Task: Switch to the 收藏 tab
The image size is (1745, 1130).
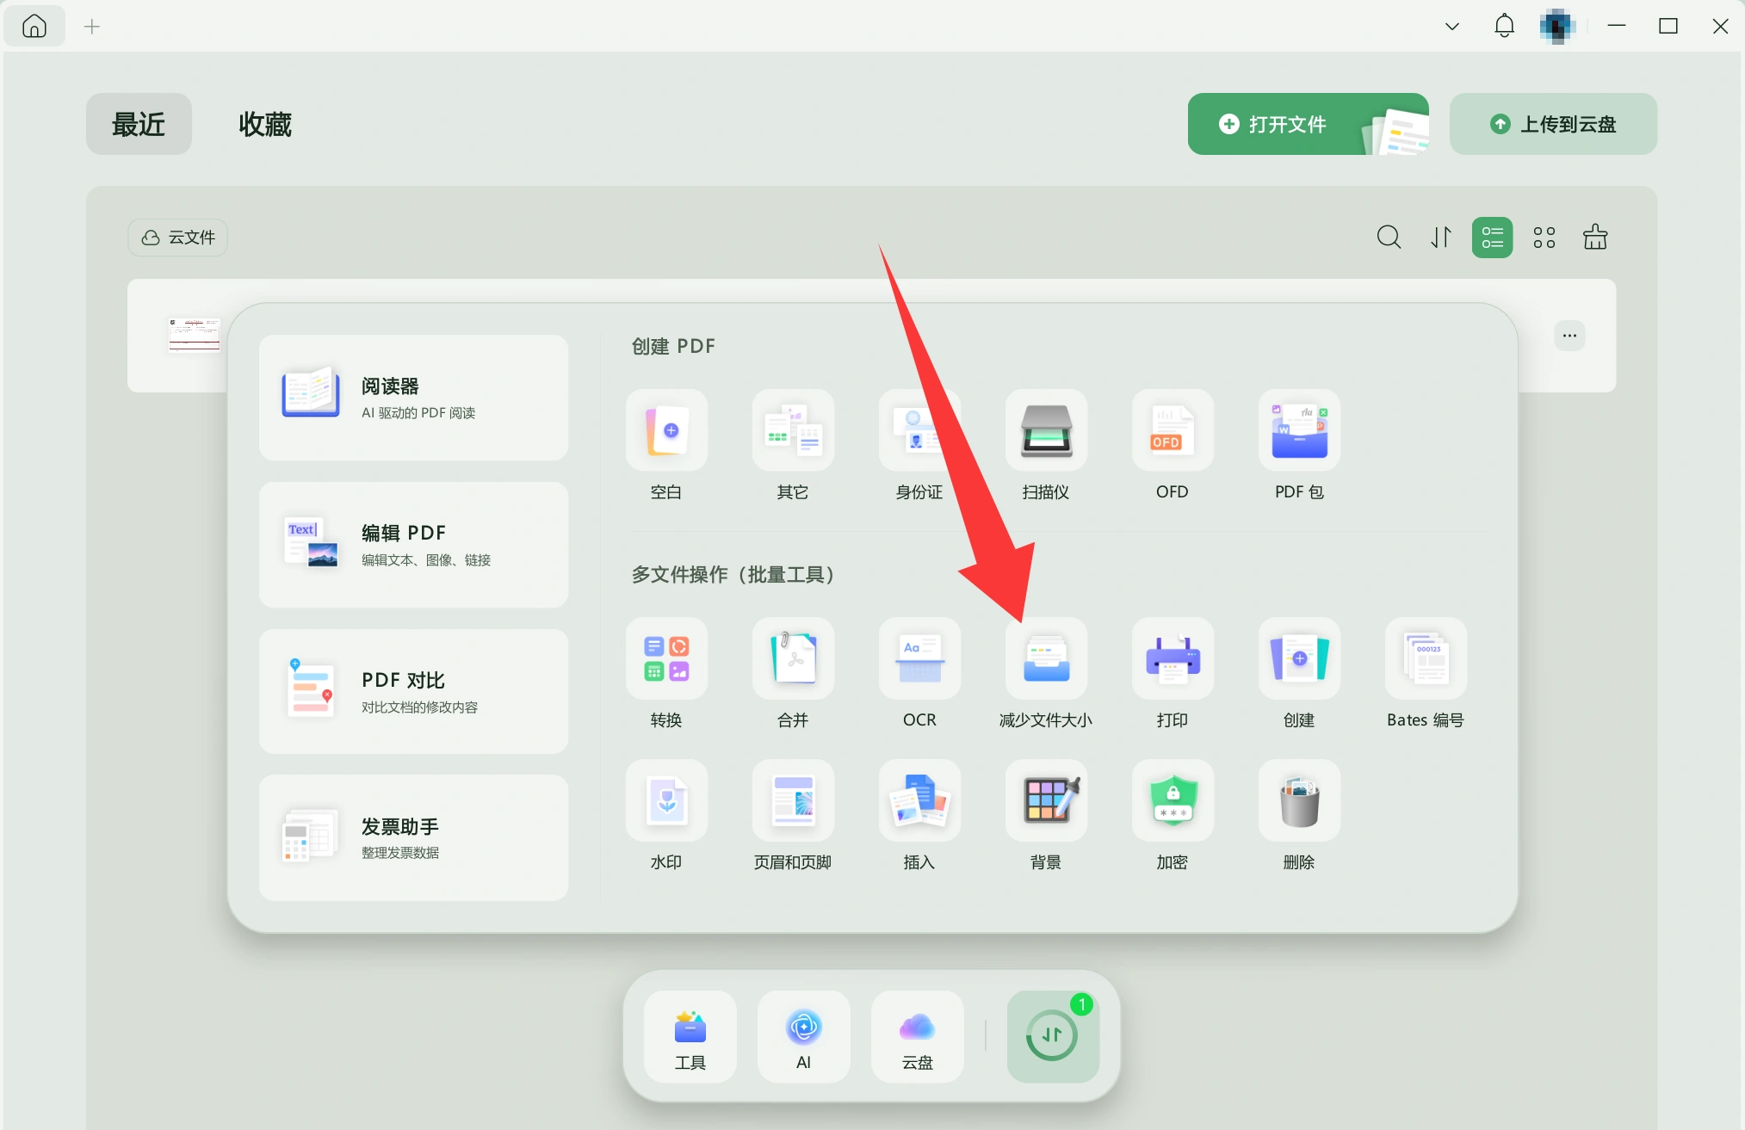Action: pyautogui.click(x=265, y=124)
